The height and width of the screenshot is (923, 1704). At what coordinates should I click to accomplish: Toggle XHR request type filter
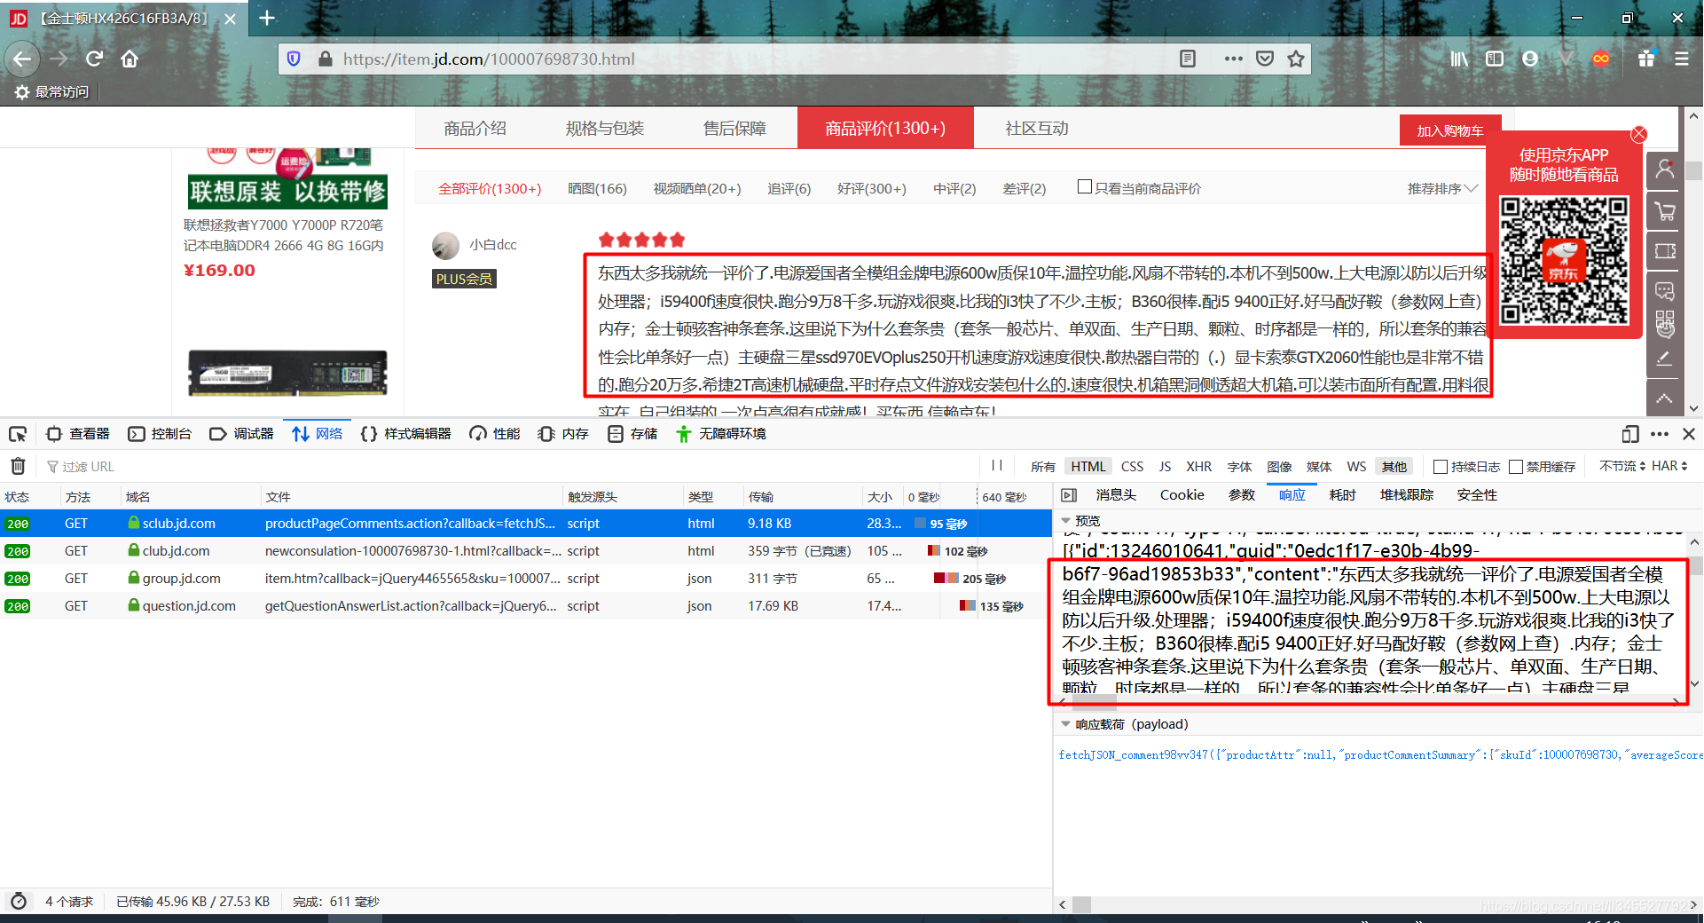pos(1198,467)
